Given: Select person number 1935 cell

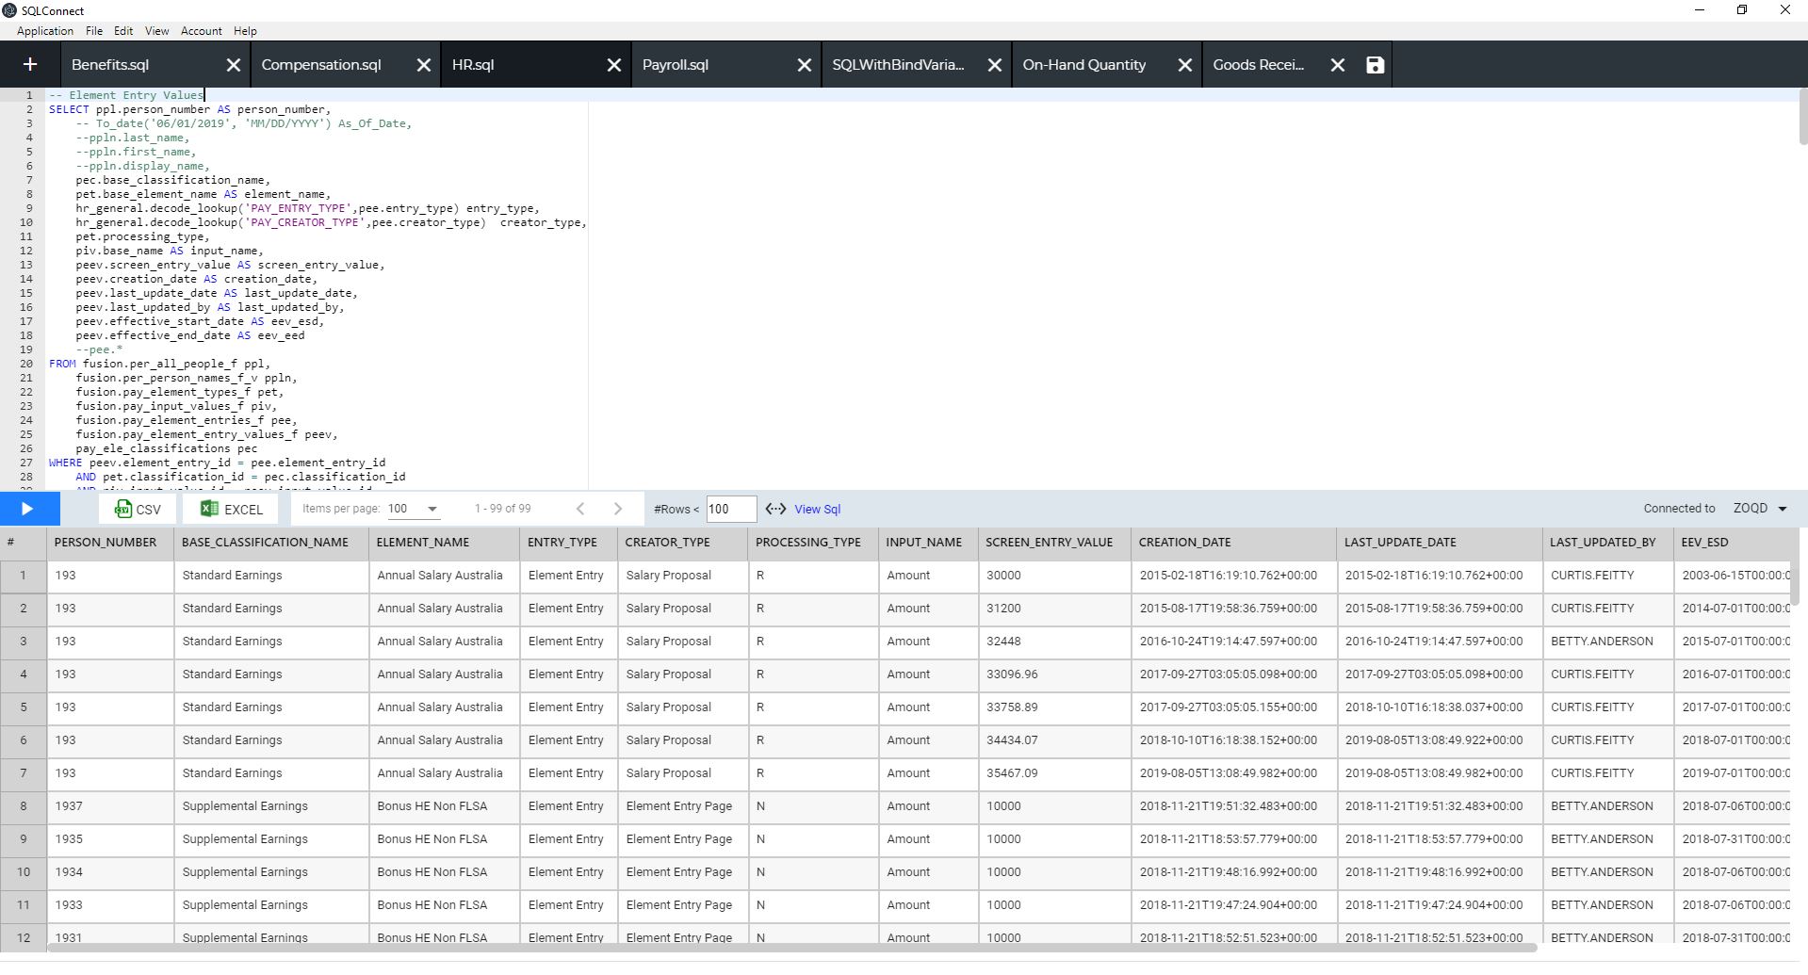Looking at the screenshot, I should (x=110, y=839).
